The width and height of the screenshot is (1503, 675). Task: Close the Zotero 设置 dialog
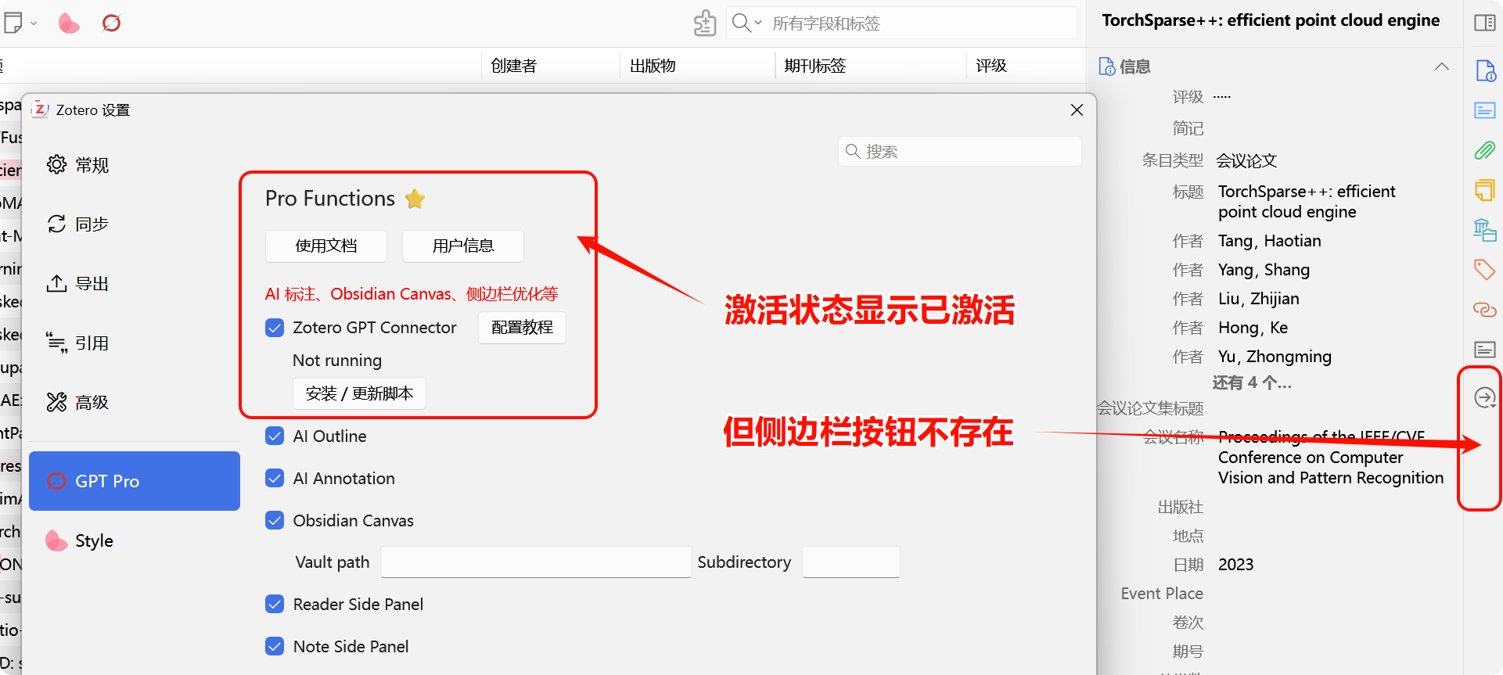tap(1077, 110)
